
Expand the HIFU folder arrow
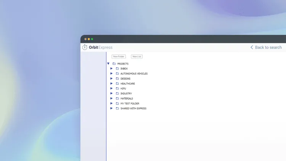pyautogui.click(x=111, y=89)
